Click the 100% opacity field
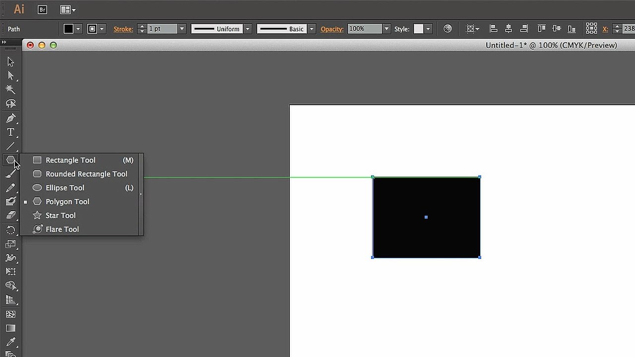This screenshot has width=635, height=357. pos(365,29)
